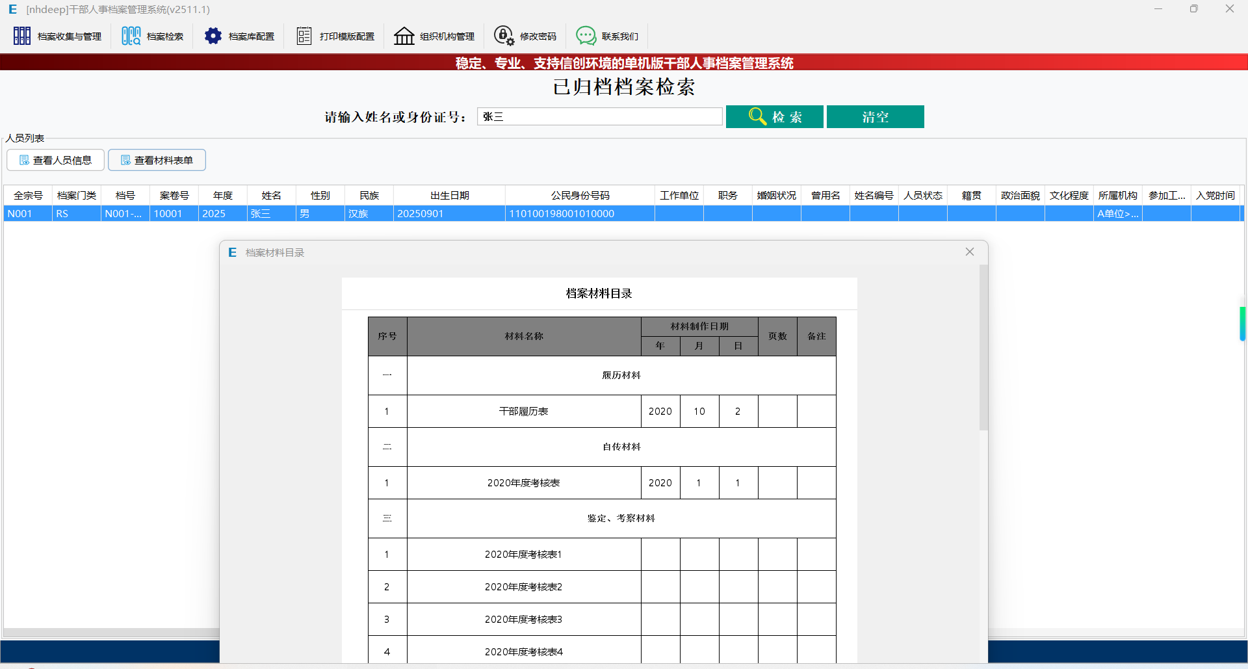
Task: Open 查看材料表单 form
Action: pyautogui.click(x=157, y=159)
